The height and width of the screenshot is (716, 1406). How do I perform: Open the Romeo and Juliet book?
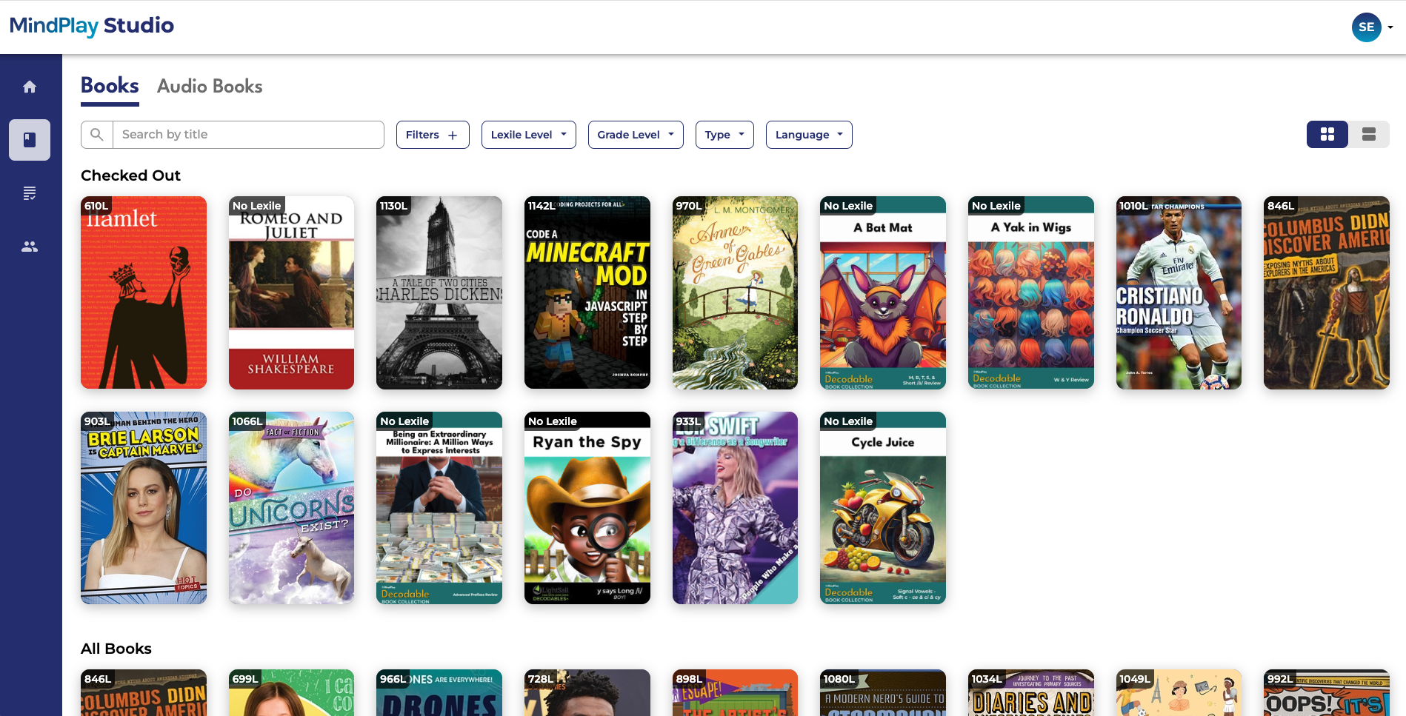tap(291, 292)
